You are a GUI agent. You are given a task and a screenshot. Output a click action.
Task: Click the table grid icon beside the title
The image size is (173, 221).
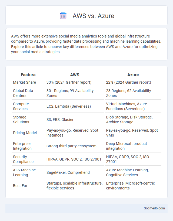tap(63, 16)
